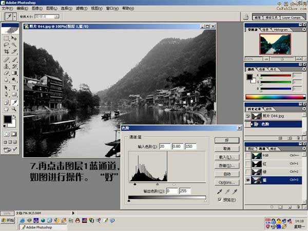Switch to Quick Mask mode
The image size is (308, 231).
[x=14, y=134]
